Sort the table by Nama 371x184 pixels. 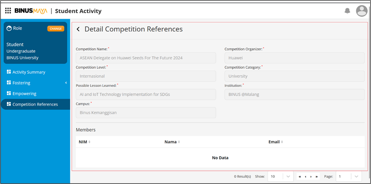(x=179, y=142)
